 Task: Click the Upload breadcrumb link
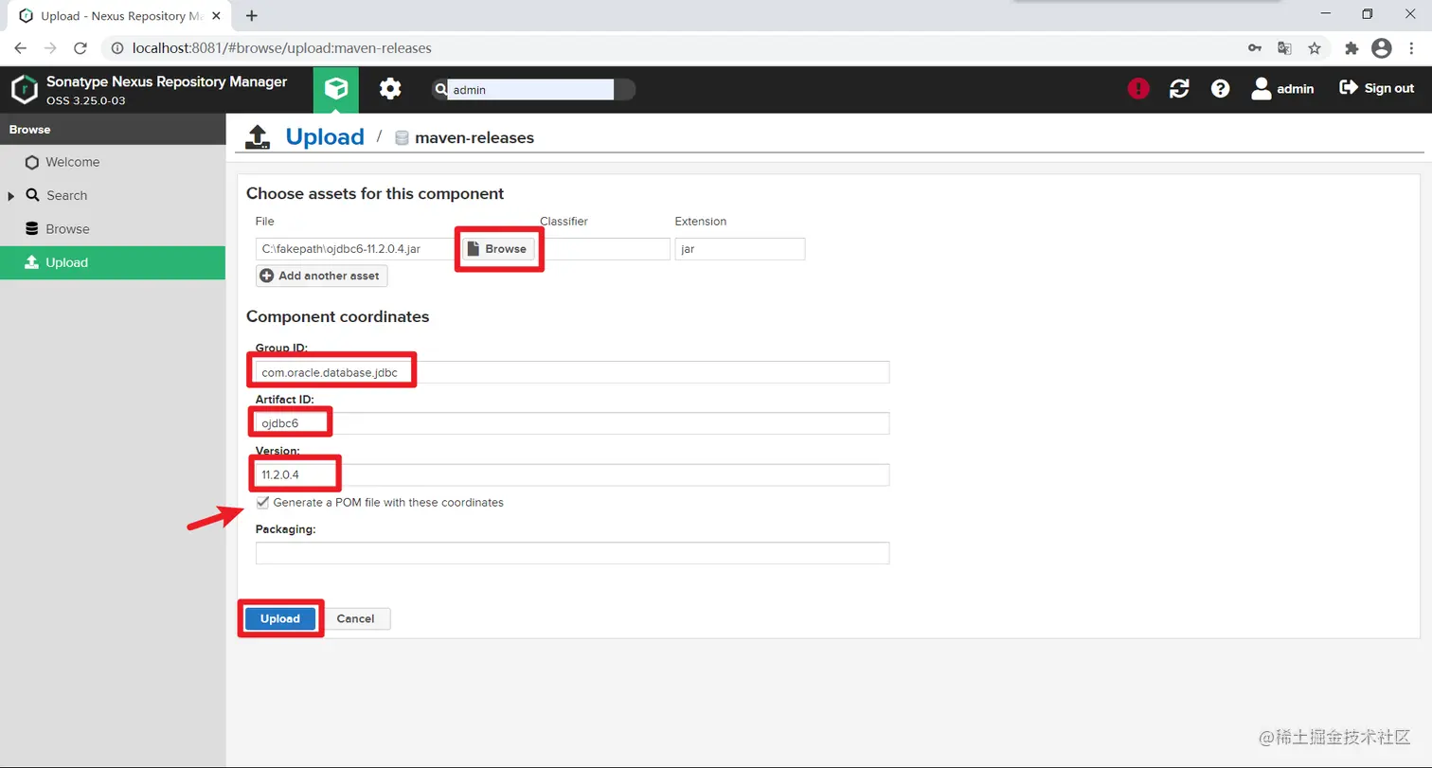pyautogui.click(x=325, y=136)
